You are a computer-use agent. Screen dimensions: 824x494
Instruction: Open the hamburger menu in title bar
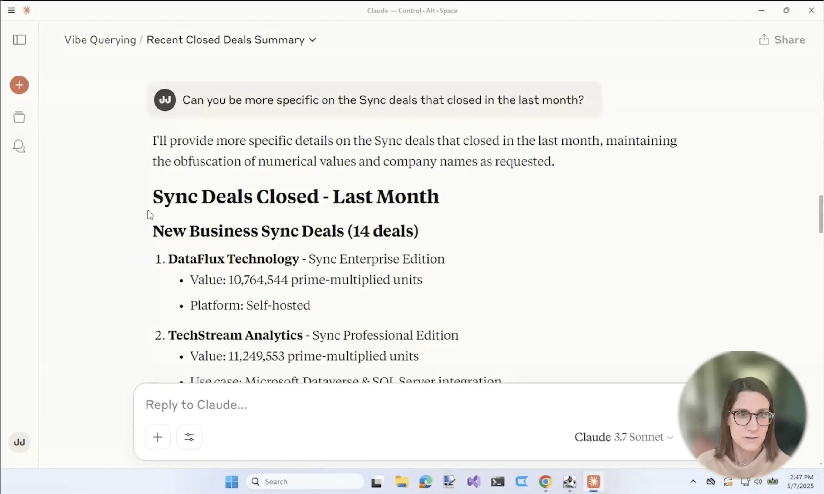click(11, 10)
